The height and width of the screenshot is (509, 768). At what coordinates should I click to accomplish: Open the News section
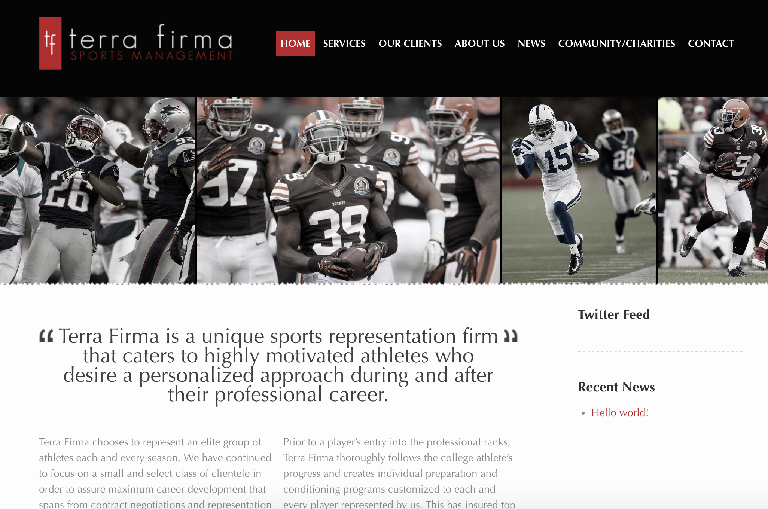(531, 44)
